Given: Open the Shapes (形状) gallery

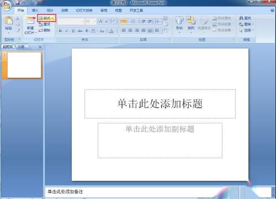Looking at the screenshot, I should point(179,25).
